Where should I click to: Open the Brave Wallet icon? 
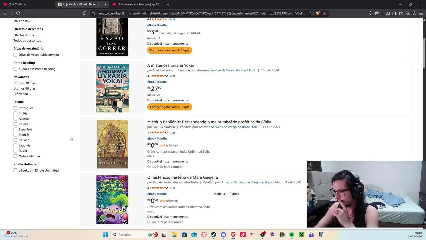point(401,13)
